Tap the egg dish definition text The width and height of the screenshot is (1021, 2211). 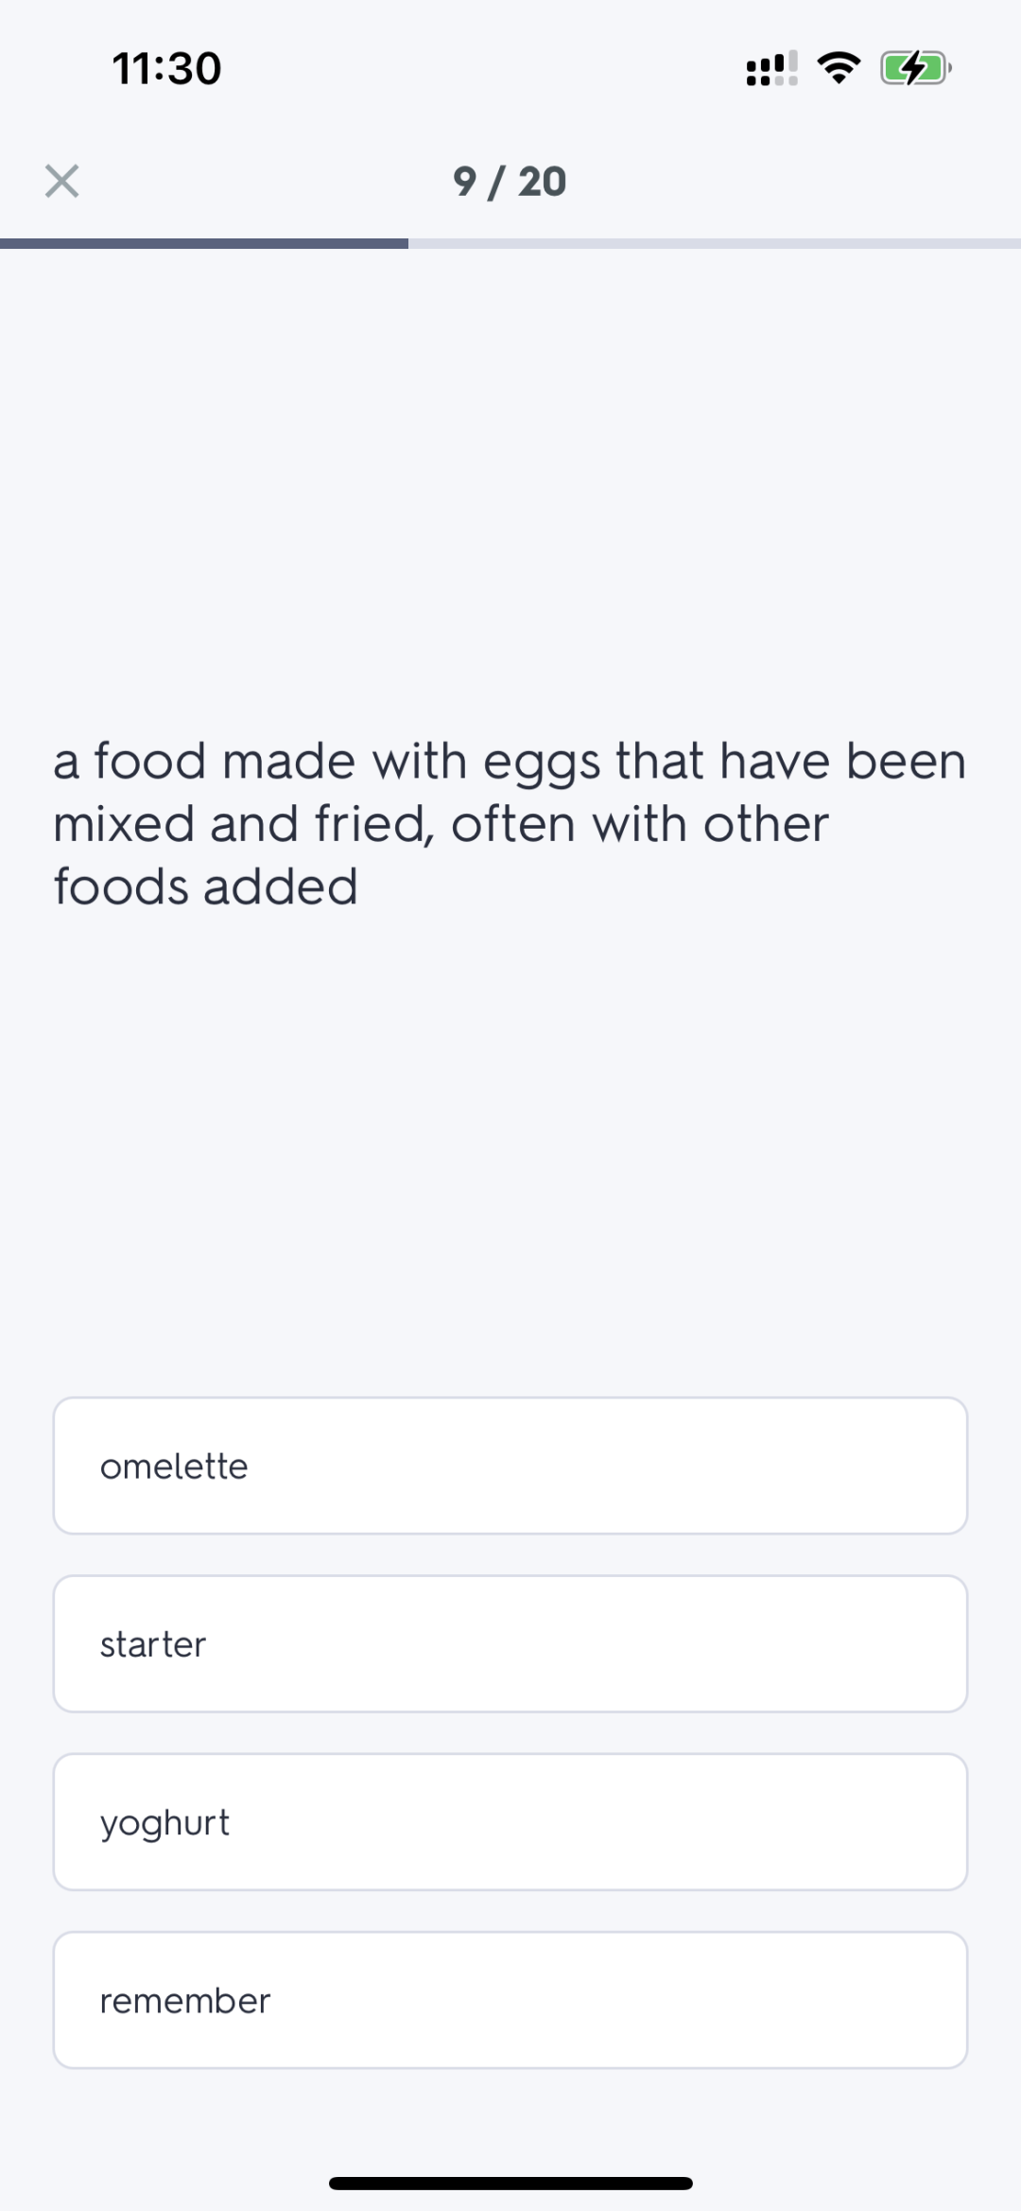point(510,824)
